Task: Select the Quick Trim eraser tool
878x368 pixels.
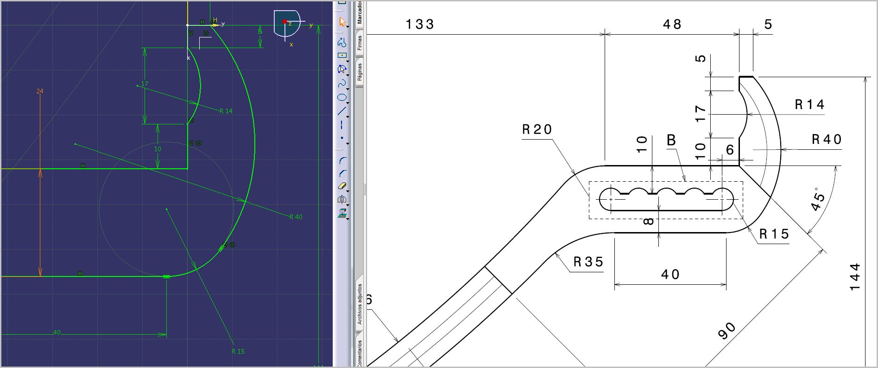Action: 342,186
